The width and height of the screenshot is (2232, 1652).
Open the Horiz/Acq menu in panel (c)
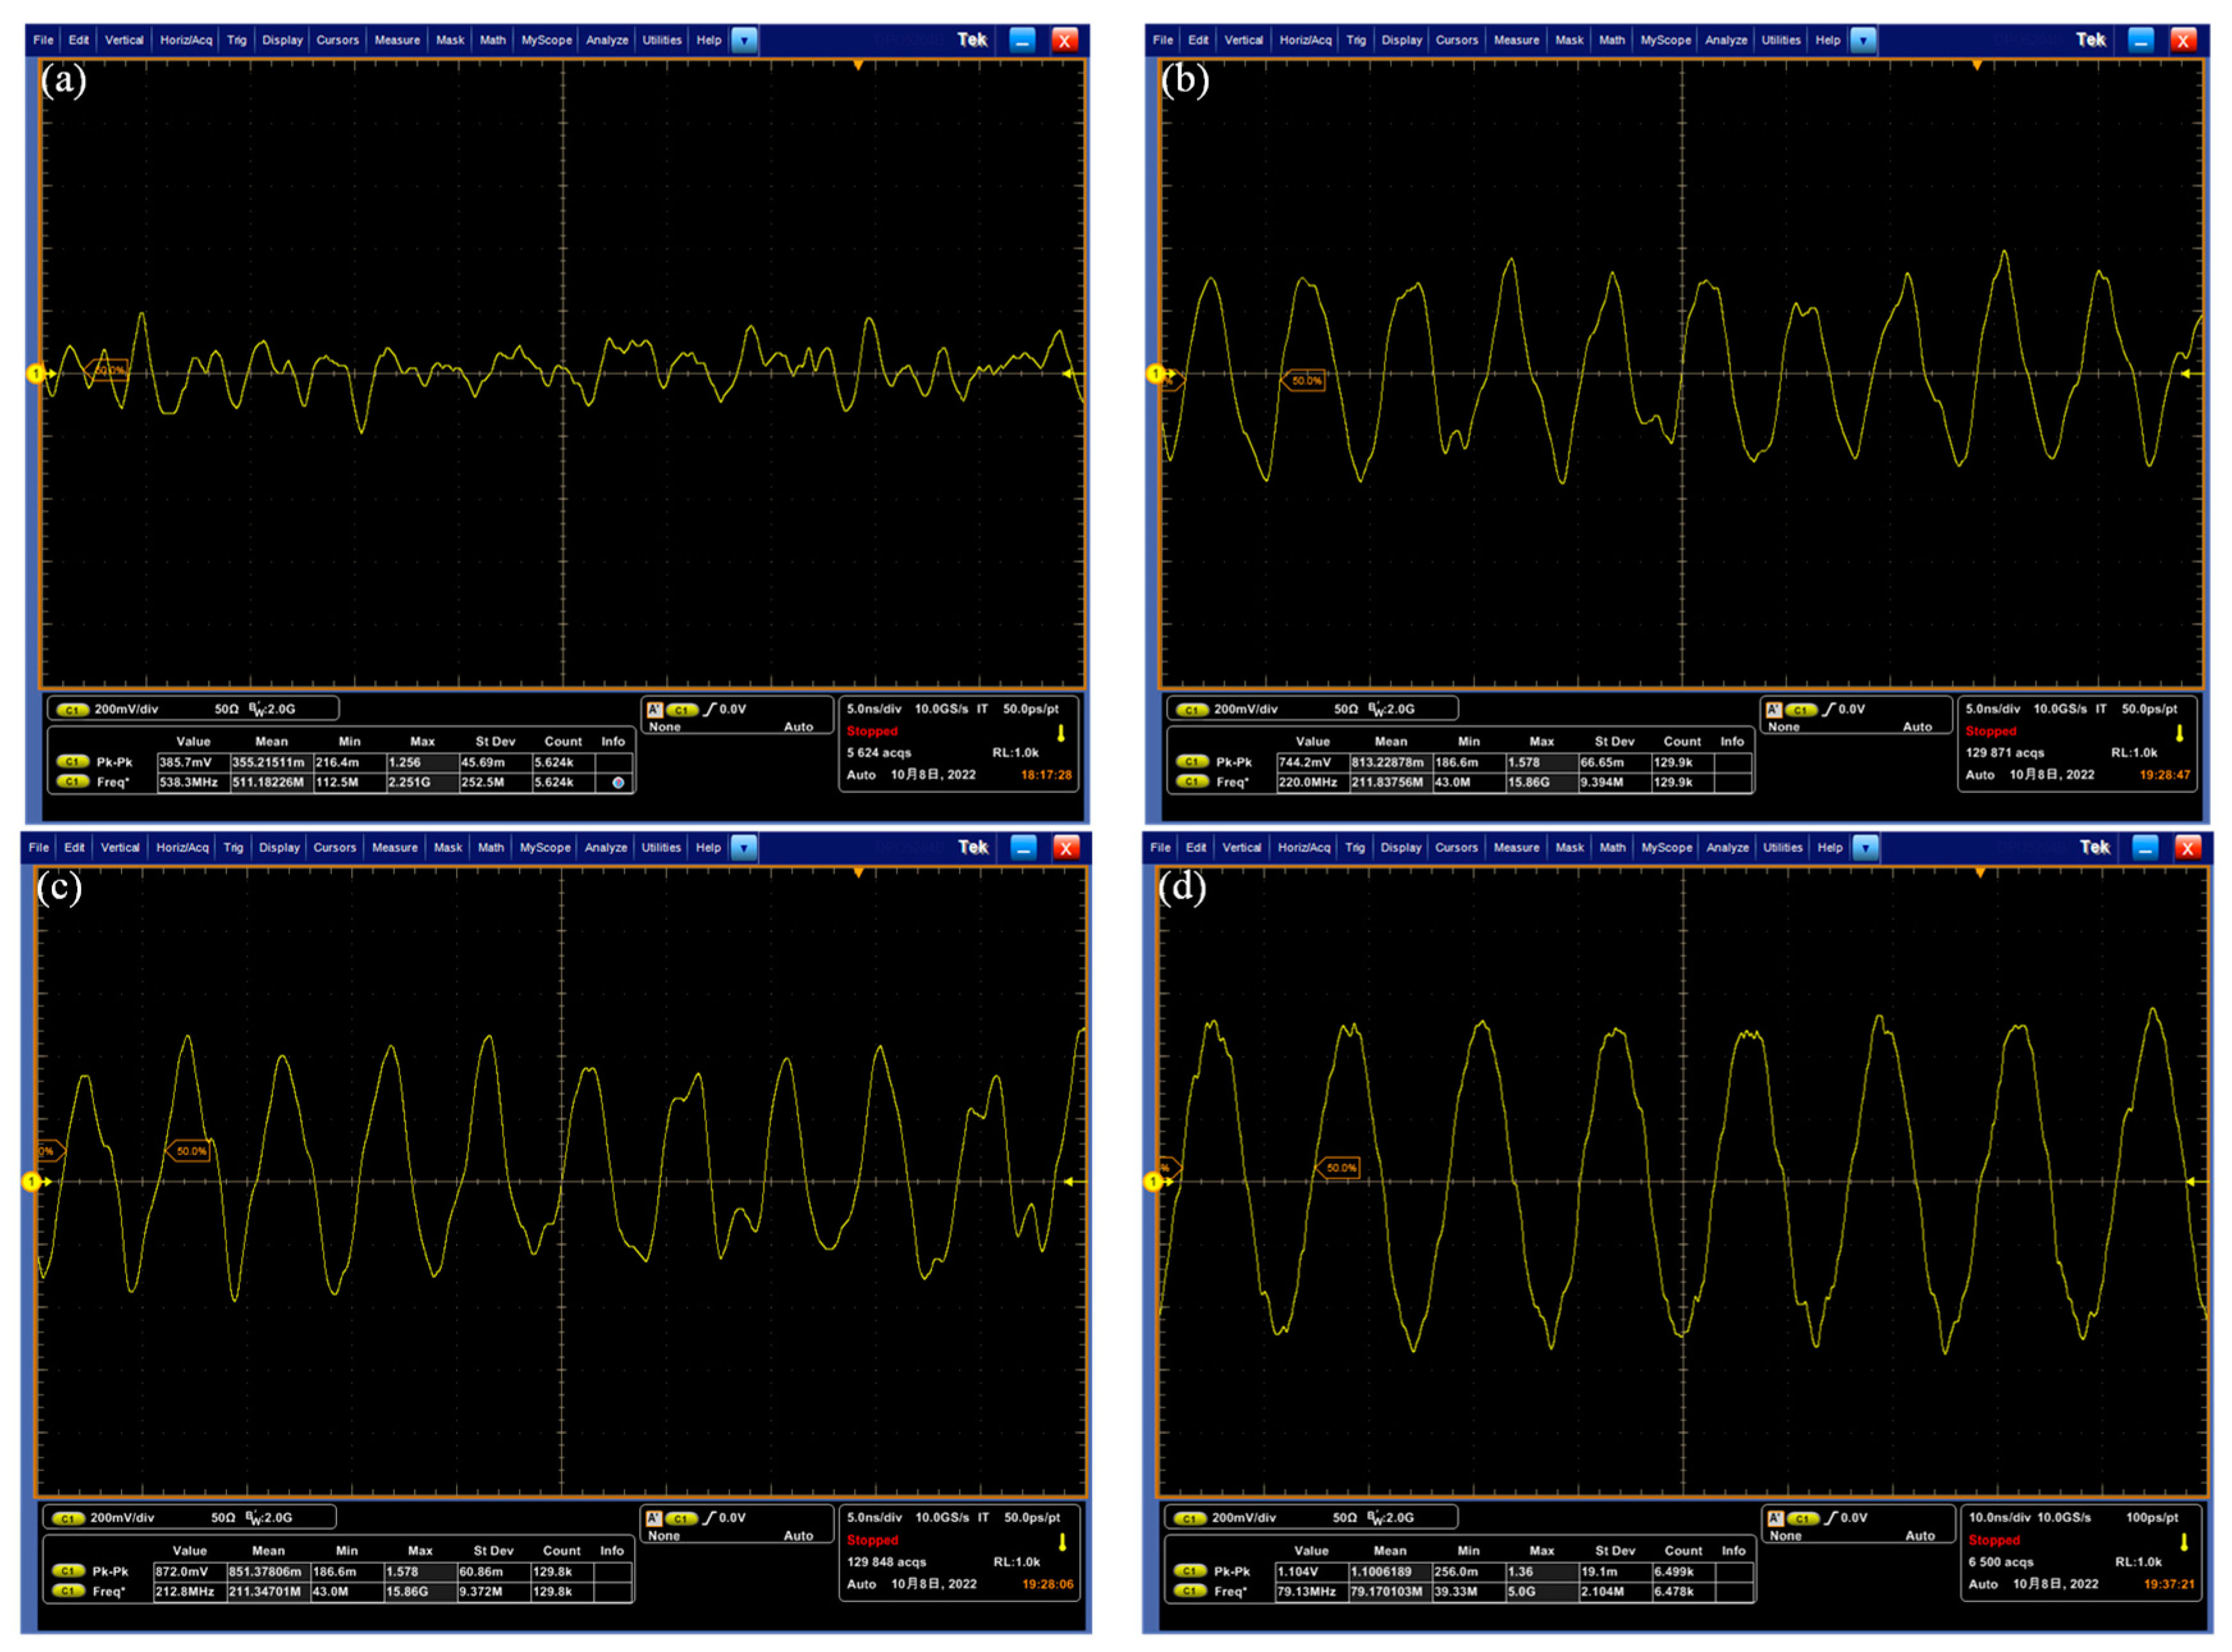(x=182, y=847)
